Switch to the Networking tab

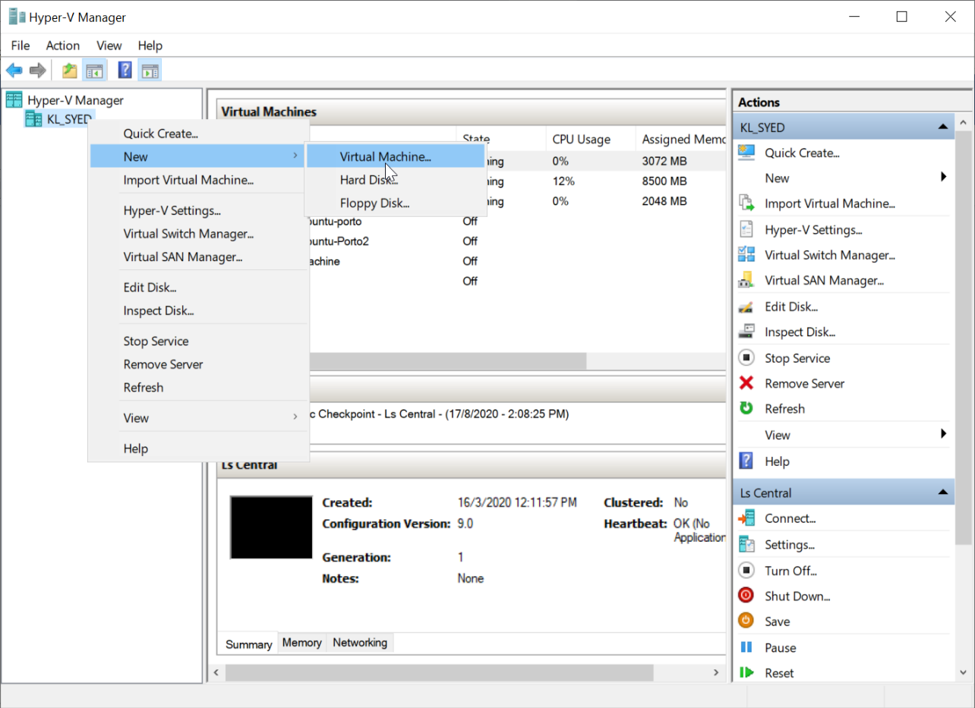click(x=360, y=643)
